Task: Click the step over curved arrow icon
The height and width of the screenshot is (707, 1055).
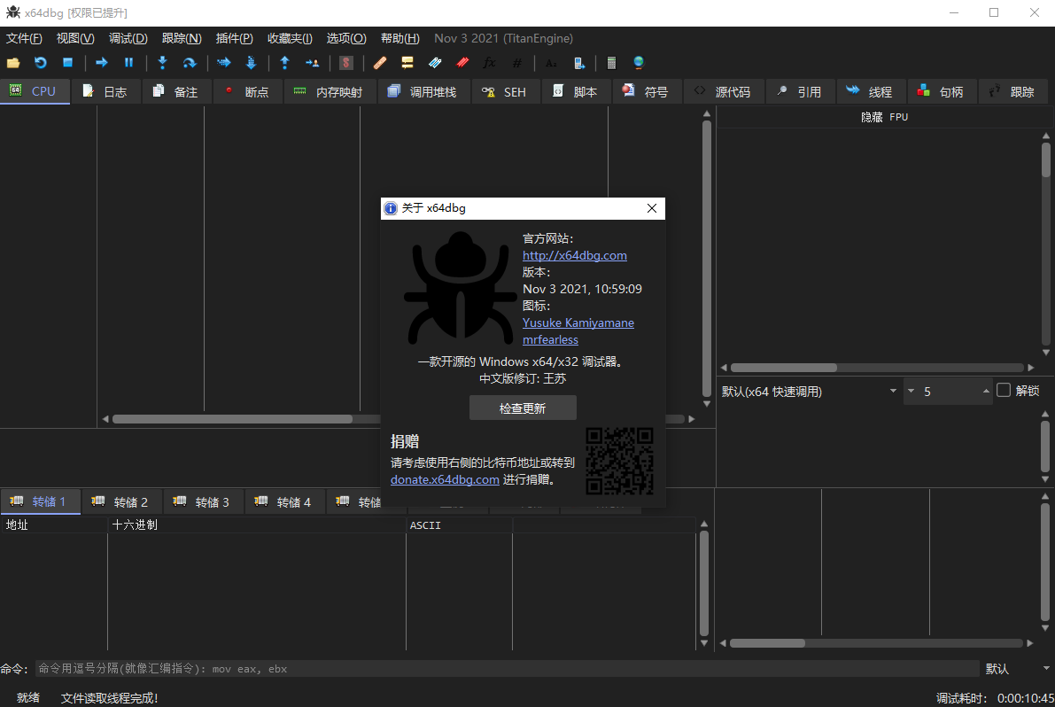Action: (x=190, y=63)
